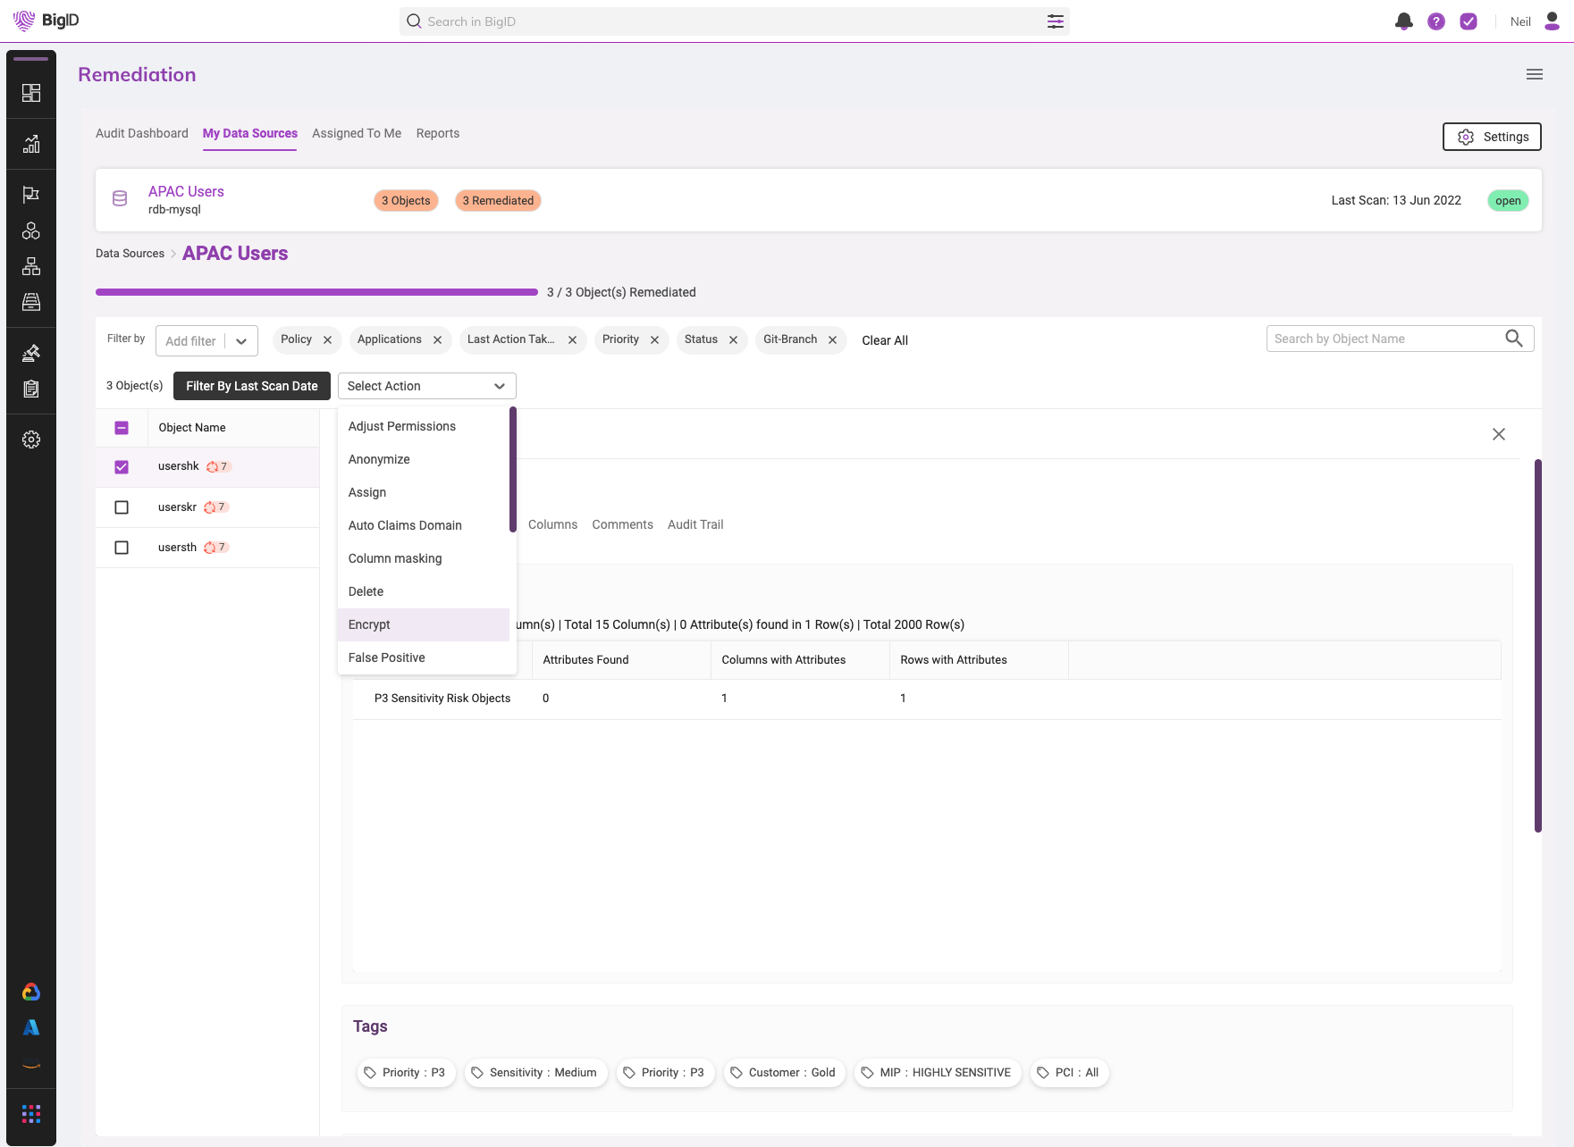Select Encrypt from the action menu
The image size is (1574, 1147).
[x=369, y=624]
